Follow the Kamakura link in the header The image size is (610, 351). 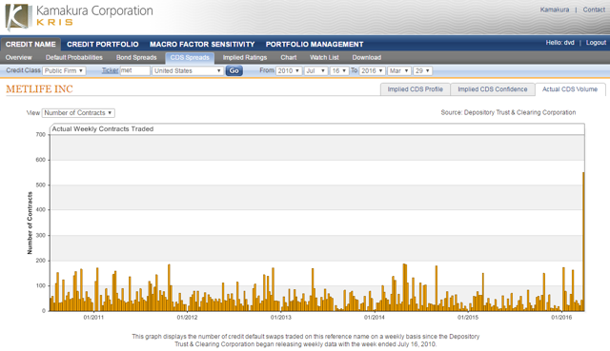[555, 10]
